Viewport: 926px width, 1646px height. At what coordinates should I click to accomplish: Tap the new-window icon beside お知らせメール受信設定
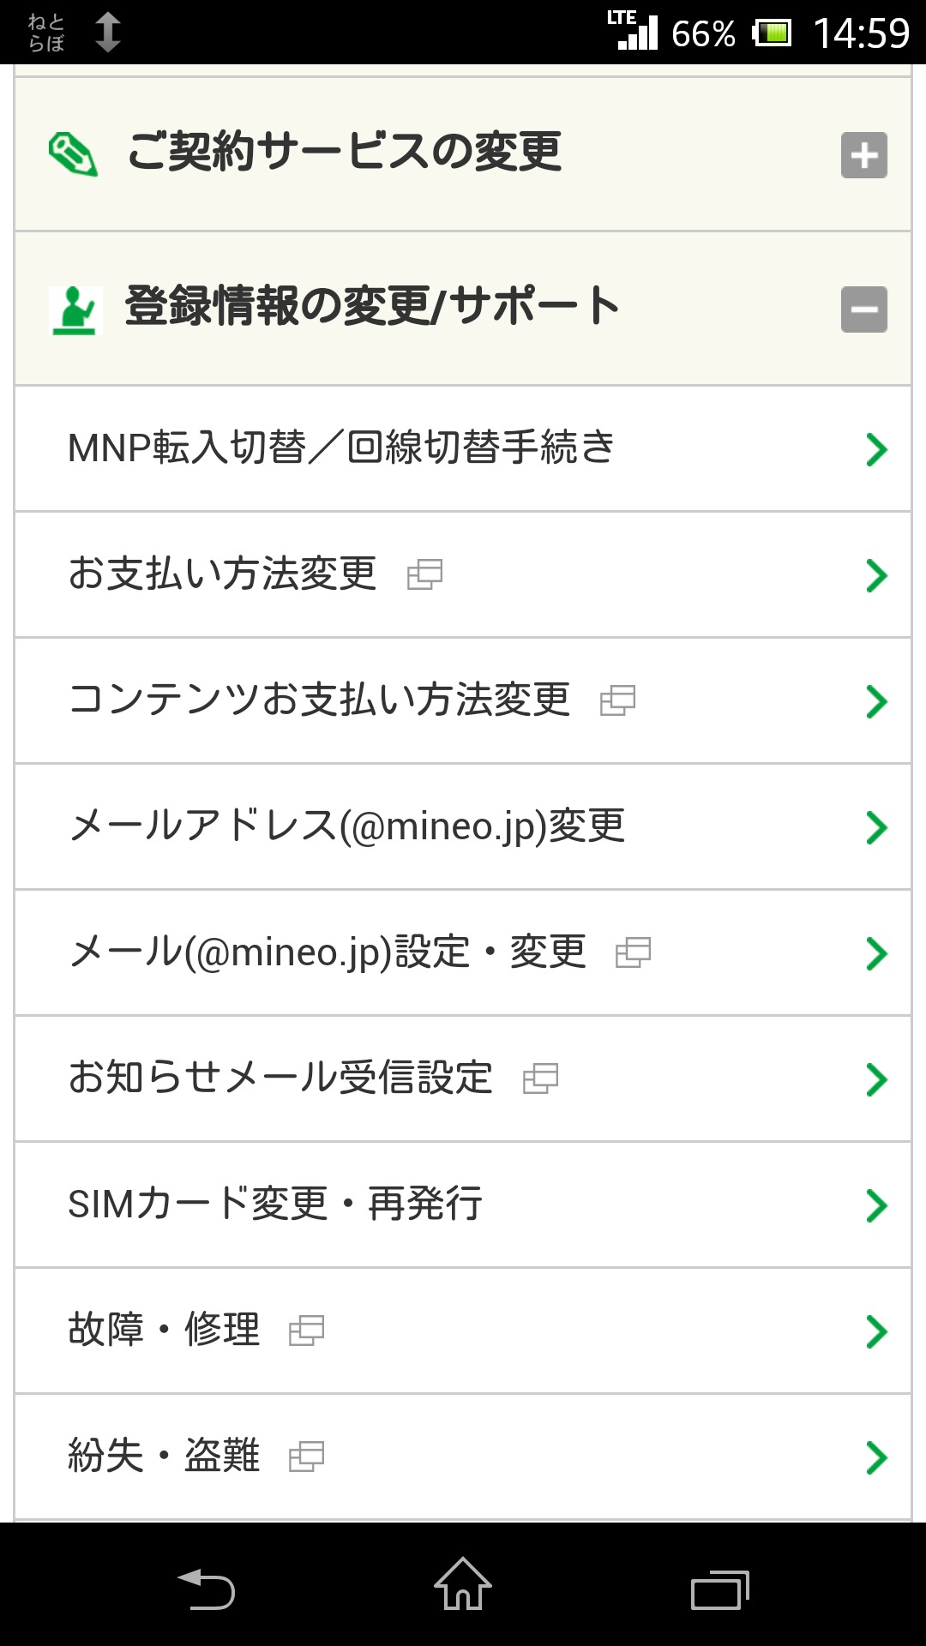pyautogui.click(x=540, y=1078)
